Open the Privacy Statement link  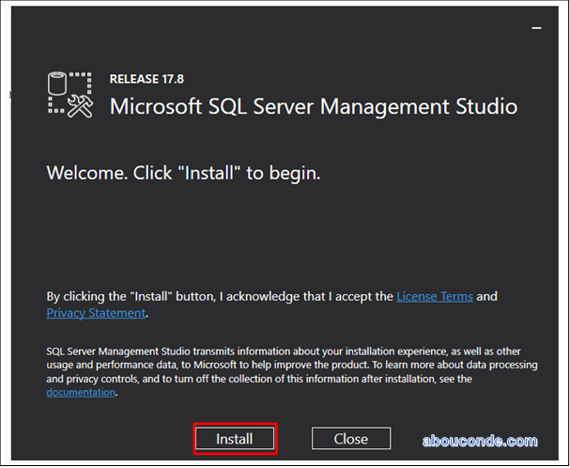96,313
